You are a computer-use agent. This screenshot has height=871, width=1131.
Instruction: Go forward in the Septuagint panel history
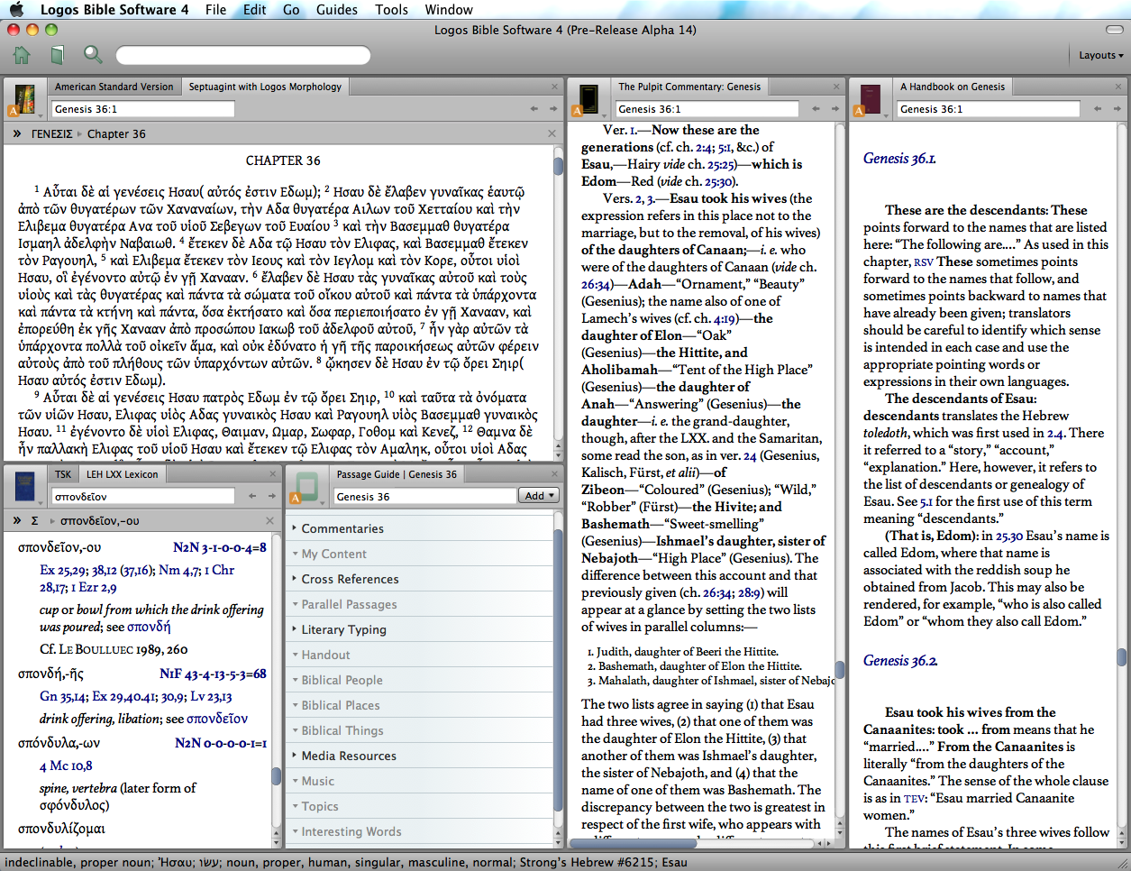pyautogui.click(x=553, y=109)
